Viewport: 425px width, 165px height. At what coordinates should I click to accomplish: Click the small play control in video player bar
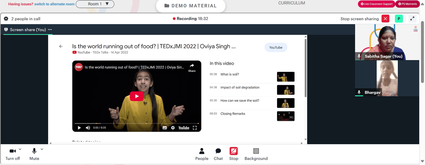point(79,128)
